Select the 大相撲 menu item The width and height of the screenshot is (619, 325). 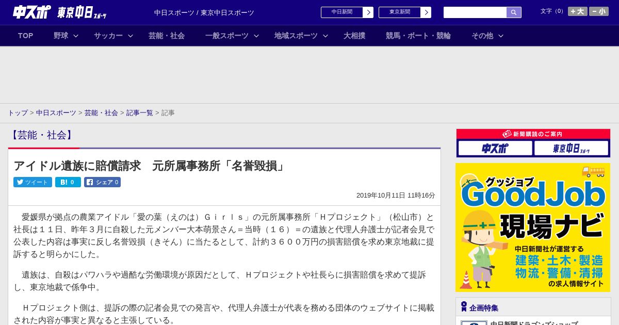pos(354,36)
